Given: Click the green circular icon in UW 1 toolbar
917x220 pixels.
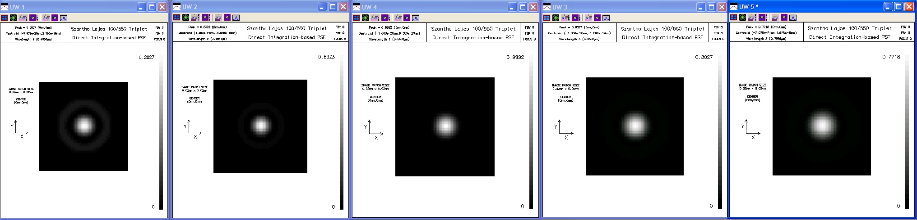Looking at the screenshot, I should [14, 18].
